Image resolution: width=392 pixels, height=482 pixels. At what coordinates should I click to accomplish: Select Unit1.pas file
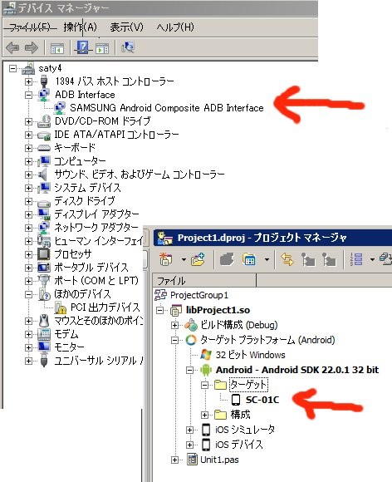click(x=219, y=460)
